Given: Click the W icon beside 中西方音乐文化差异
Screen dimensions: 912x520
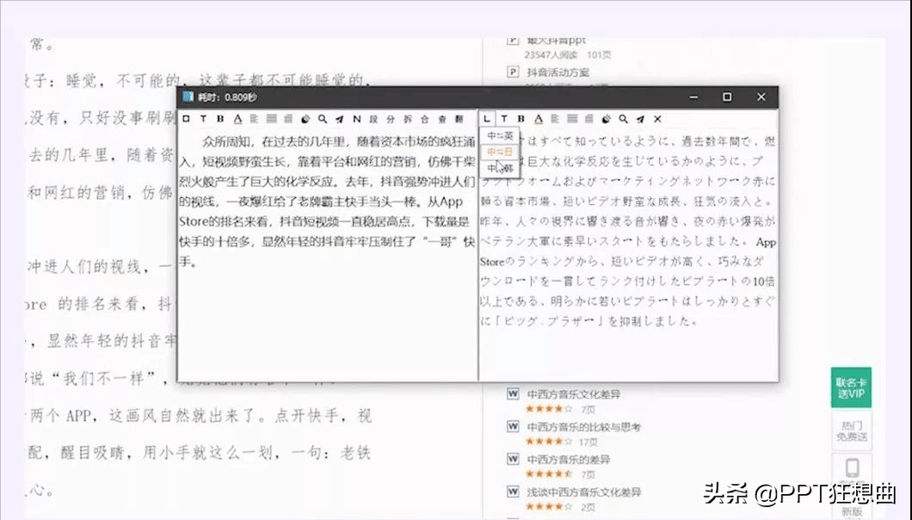Looking at the screenshot, I should coord(513,393).
